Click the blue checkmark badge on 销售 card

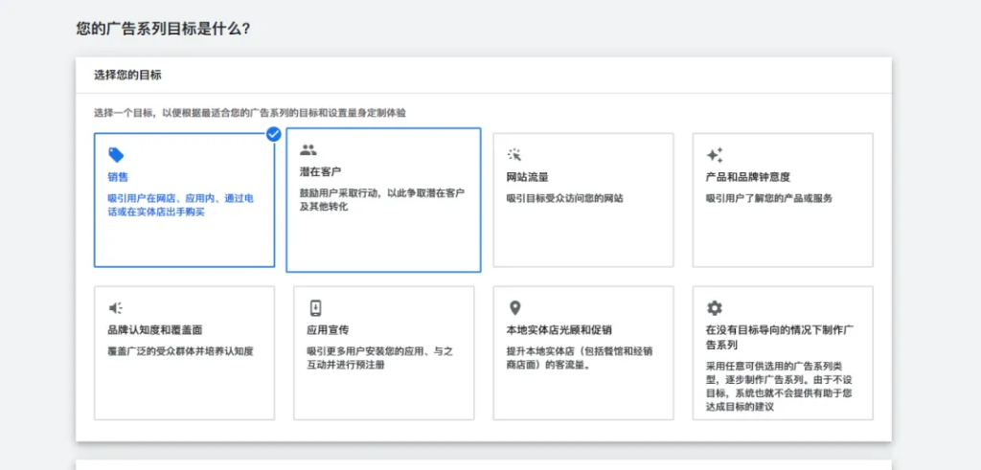tap(273, 134)
